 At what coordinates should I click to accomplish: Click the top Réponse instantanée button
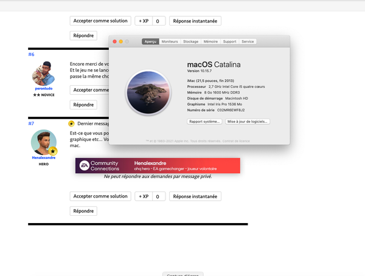[x=195, y=21]
